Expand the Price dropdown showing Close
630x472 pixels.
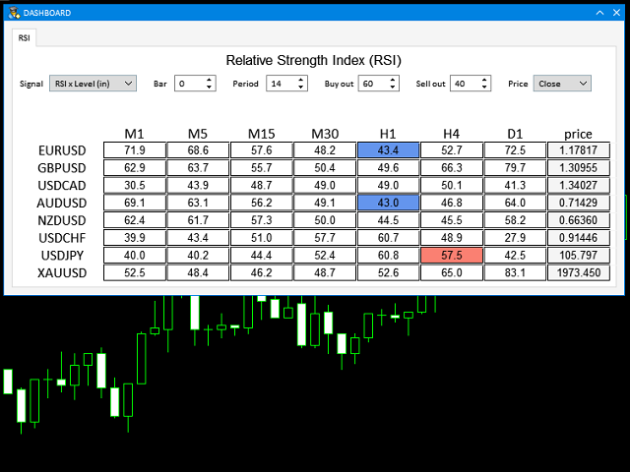point(562,84)
